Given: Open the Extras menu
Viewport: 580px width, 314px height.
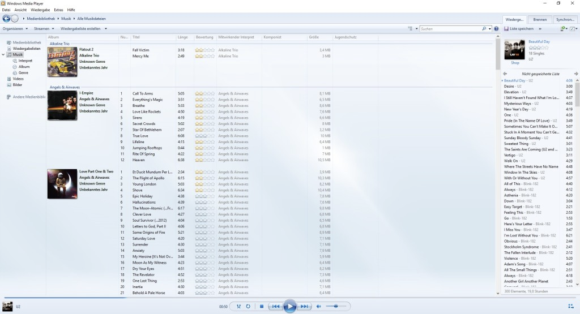Looking at the screenshot, I should [x=58, y=10].
